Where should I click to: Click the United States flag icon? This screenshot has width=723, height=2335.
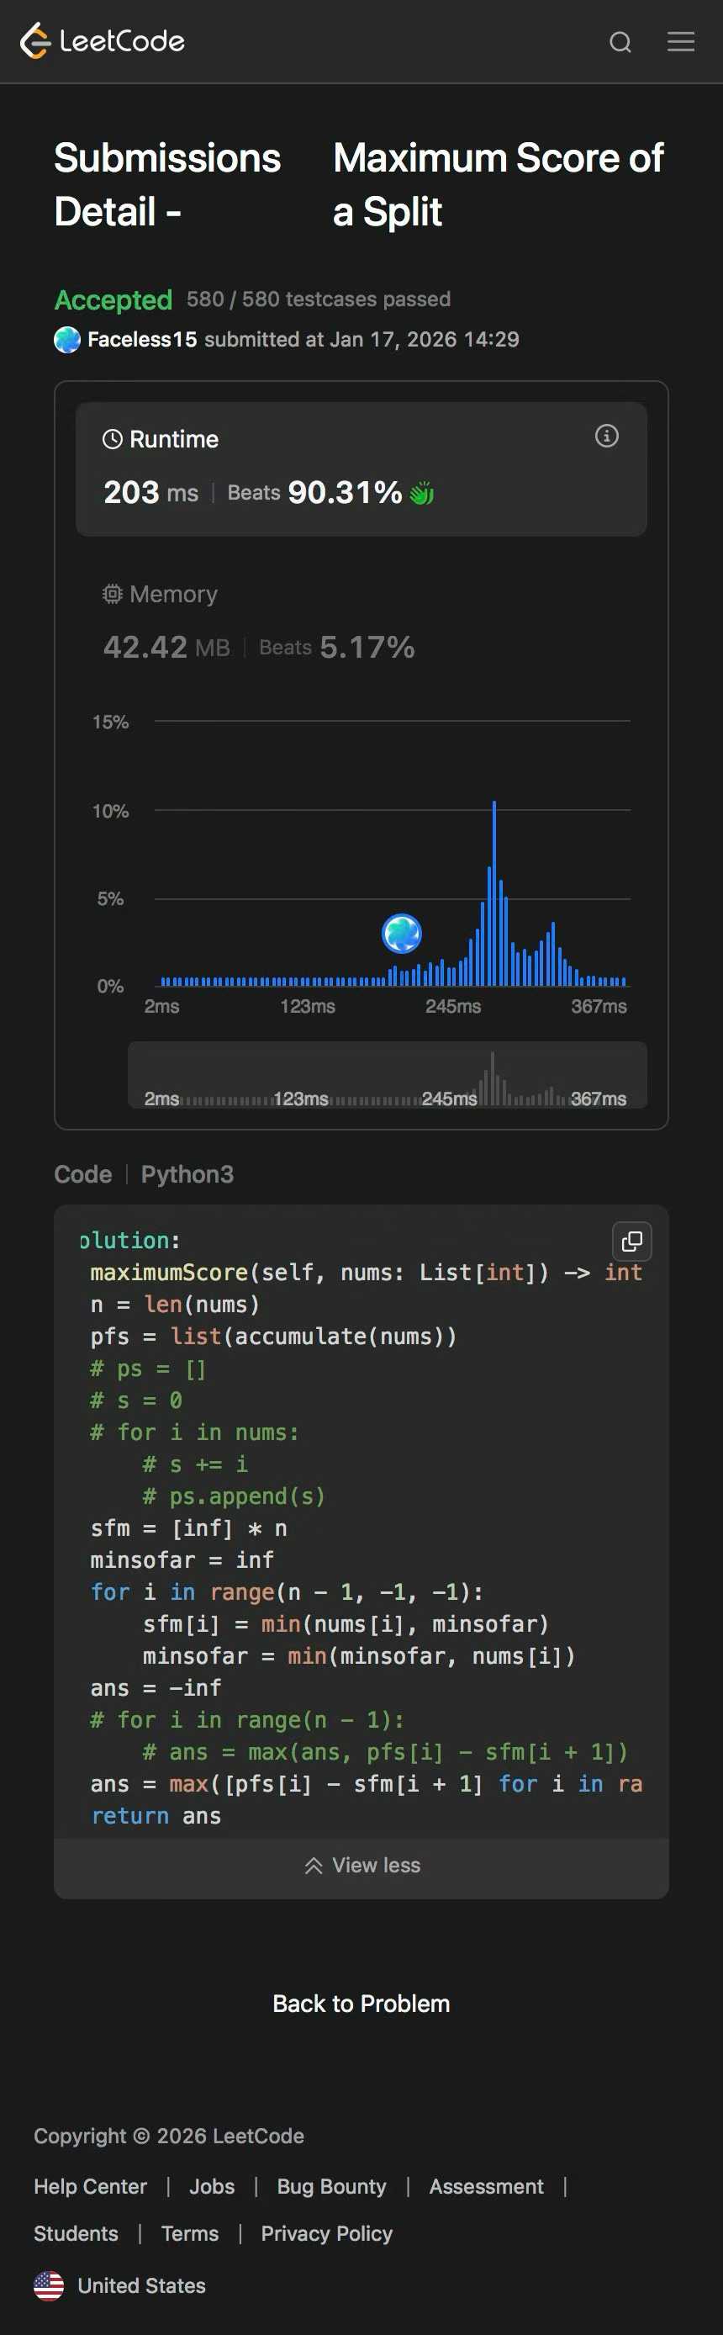click(x=49, y=2285)
